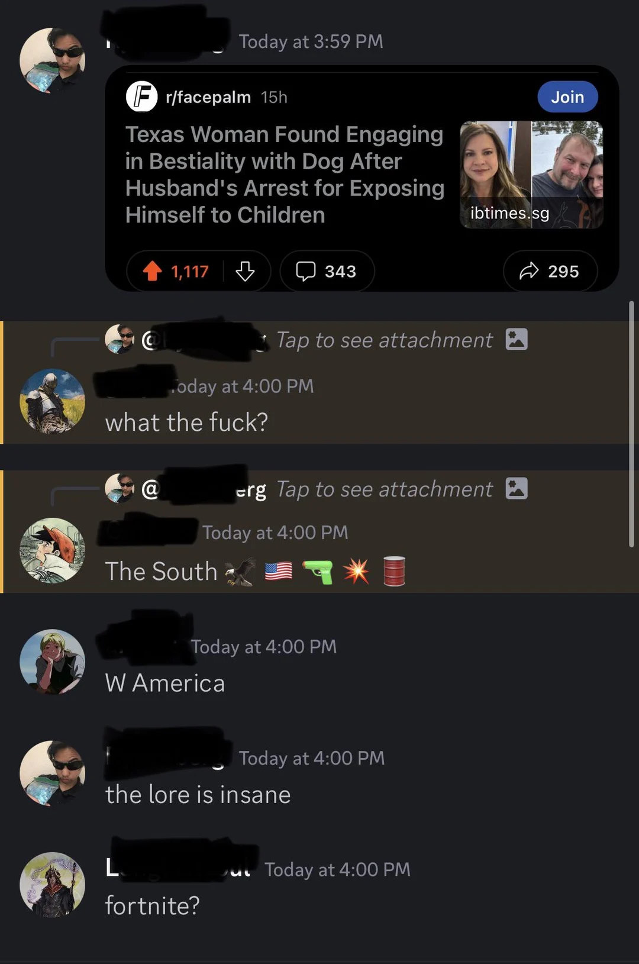The height and width of the screenshot is (964, 639).
Task: Open the ibtimes.sg article thumbnail
Action: 531,175
